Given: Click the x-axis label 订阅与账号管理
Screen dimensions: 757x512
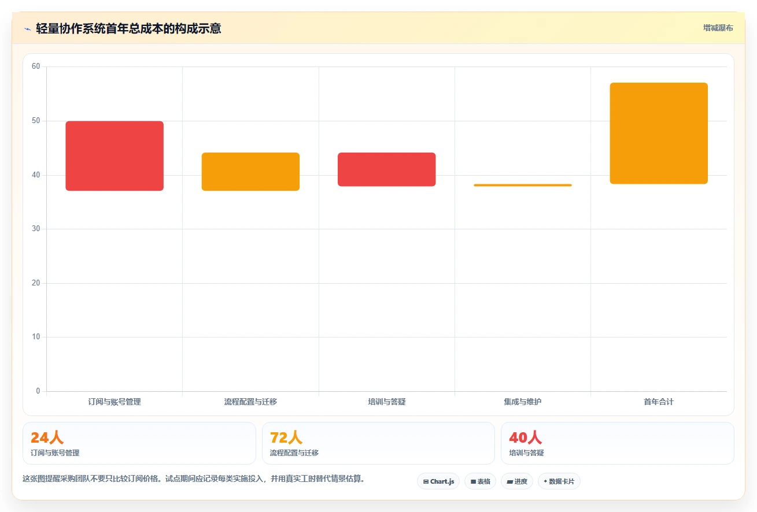Looking at the screenshot, I should [115, 402].
